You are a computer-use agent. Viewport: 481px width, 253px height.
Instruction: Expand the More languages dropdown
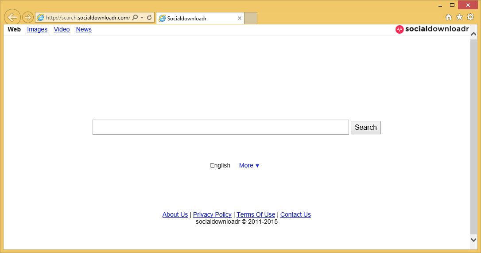[249, 166]
